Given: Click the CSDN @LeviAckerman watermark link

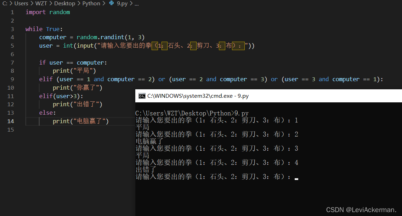Looking at the screenshot, I should (x=361, y=210).
